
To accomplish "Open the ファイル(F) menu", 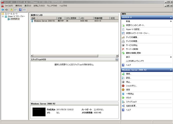I will (x=9, y=6).
